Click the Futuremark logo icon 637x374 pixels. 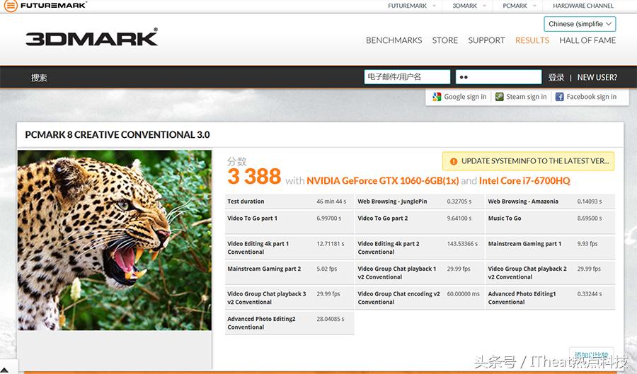[10, 6]
